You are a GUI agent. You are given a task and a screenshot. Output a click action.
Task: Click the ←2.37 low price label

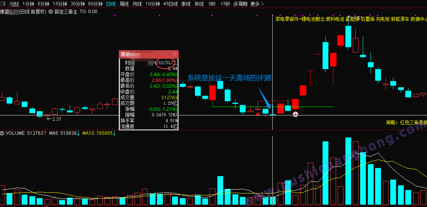coord(53,119)
